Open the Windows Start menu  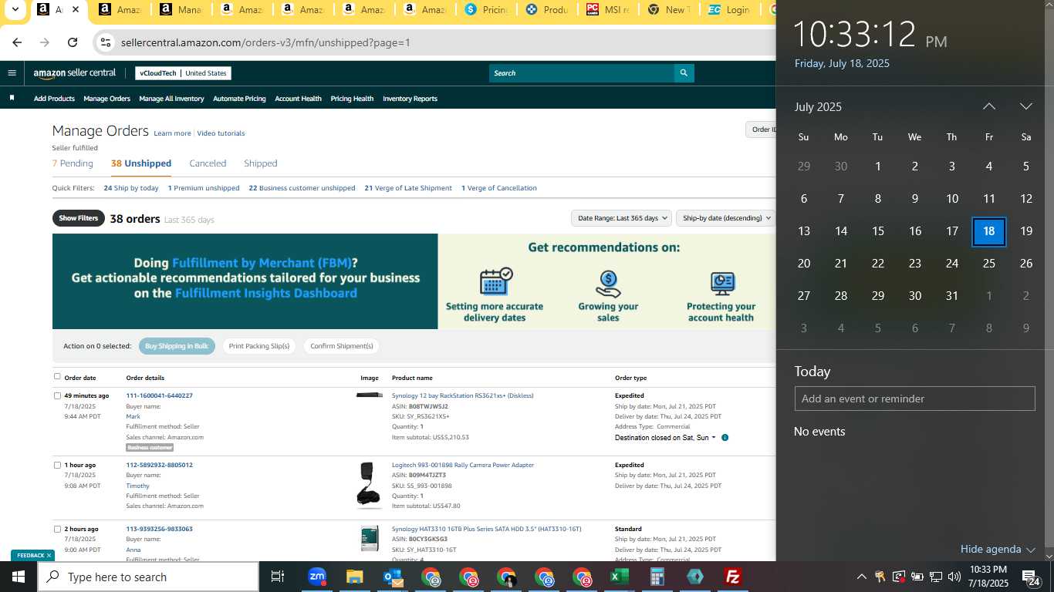point(18,577)
